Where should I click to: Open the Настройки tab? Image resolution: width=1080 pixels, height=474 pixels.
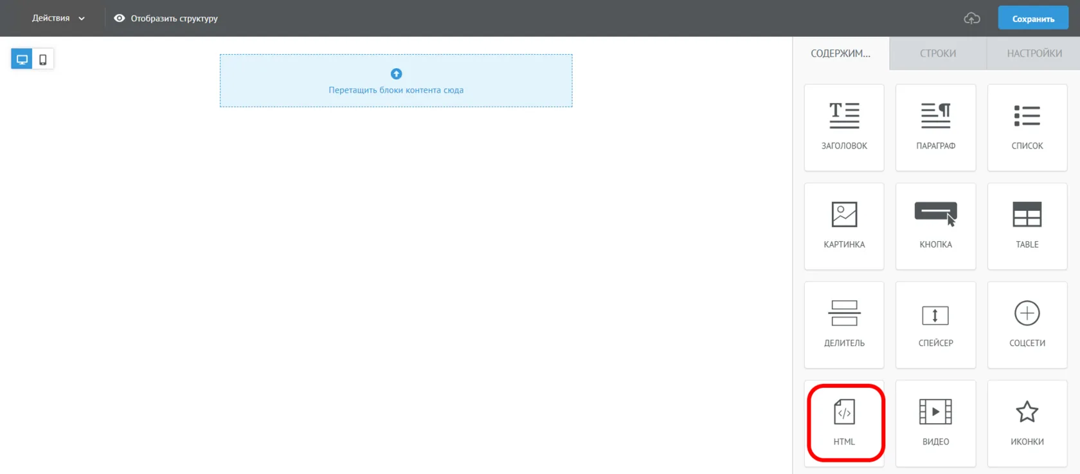1034,53
